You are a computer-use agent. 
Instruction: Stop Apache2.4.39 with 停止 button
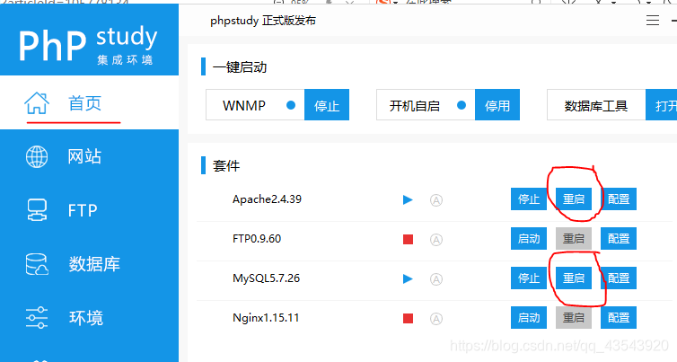pos(529,199)
